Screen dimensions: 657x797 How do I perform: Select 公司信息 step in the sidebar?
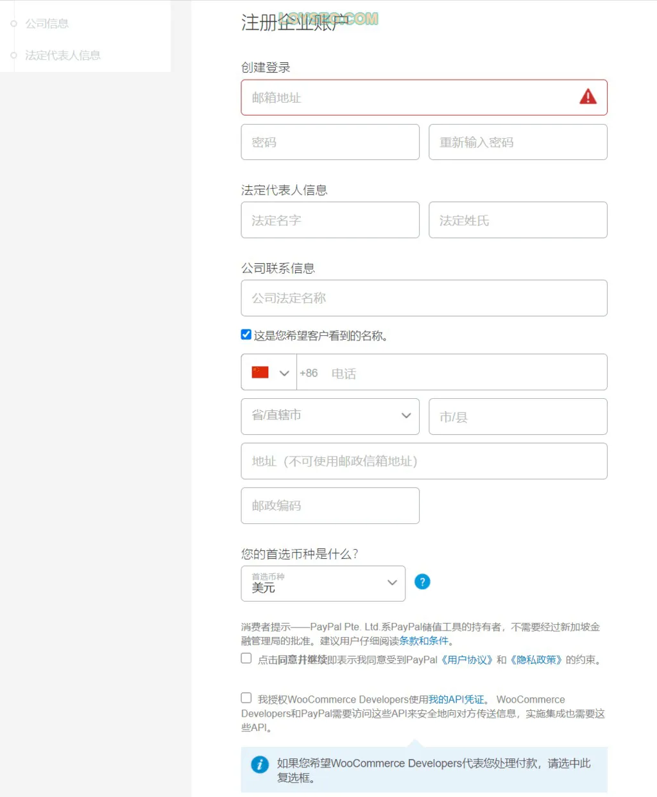click(47, 24)
